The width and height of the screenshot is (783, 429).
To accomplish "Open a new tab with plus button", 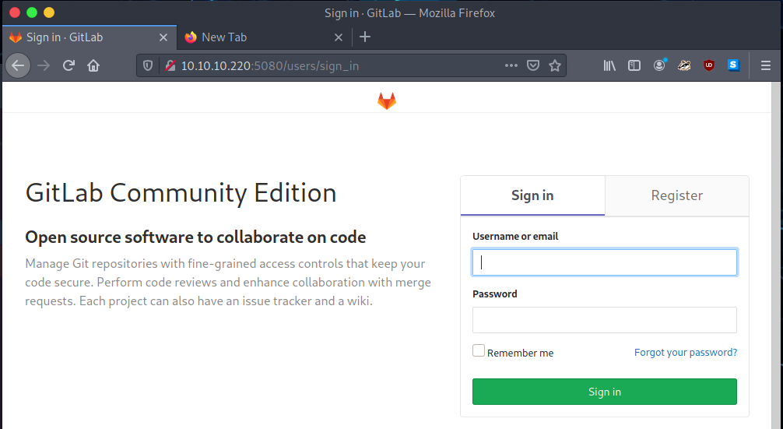I will [x=365, y=37].
